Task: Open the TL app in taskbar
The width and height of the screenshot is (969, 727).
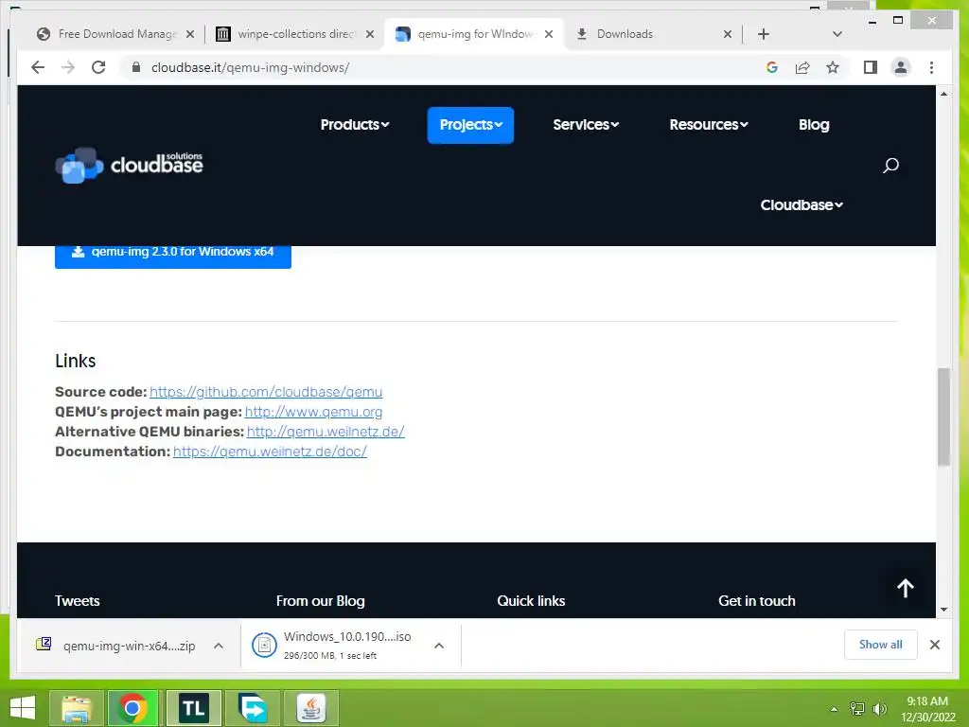Action: [193, 708]
